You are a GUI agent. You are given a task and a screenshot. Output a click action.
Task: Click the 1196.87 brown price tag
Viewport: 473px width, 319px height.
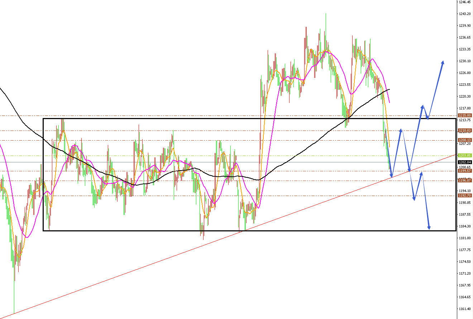point(465,181)
